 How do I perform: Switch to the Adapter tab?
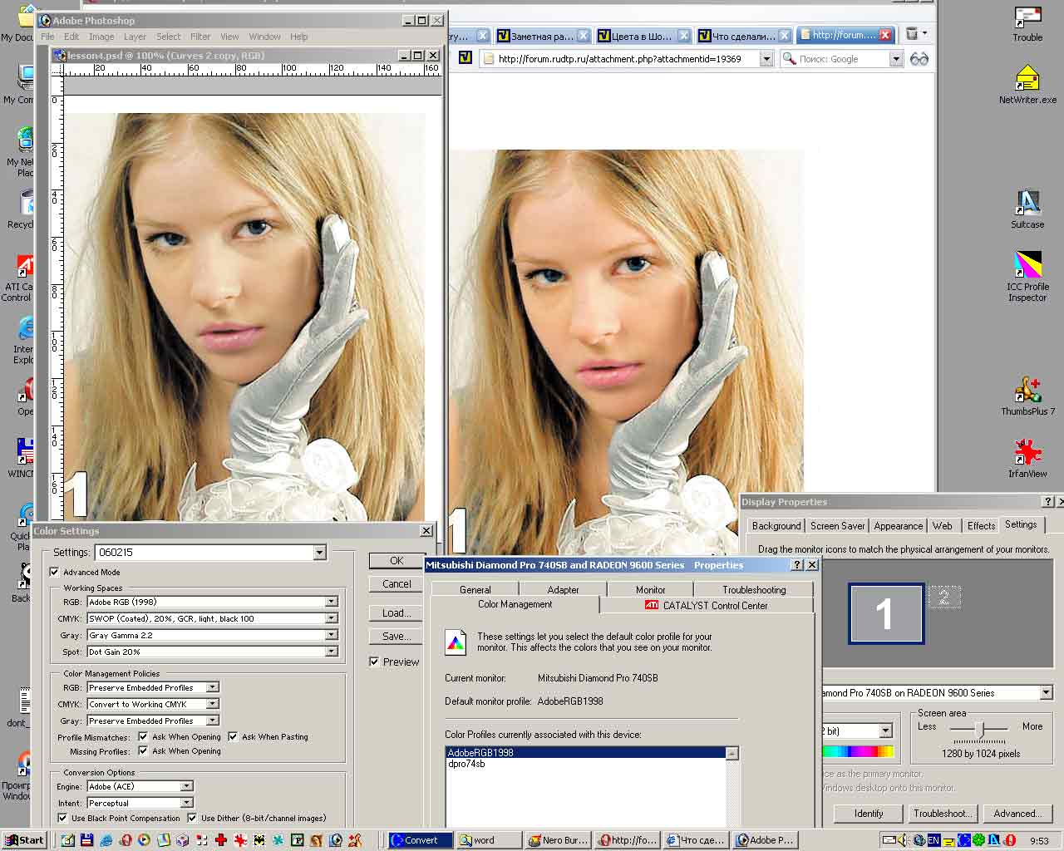pos(563,589)
